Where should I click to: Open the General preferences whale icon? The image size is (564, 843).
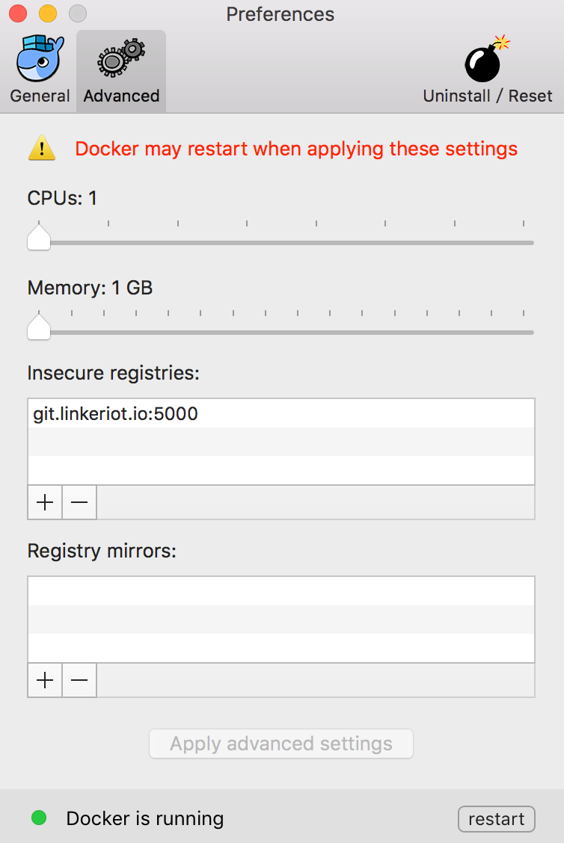(x=40, y=58)
